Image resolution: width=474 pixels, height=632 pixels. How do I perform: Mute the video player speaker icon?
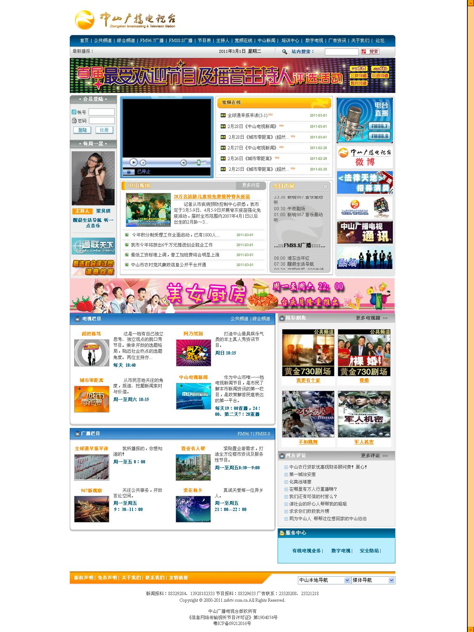pyautogui.click(x=183, y=163)
